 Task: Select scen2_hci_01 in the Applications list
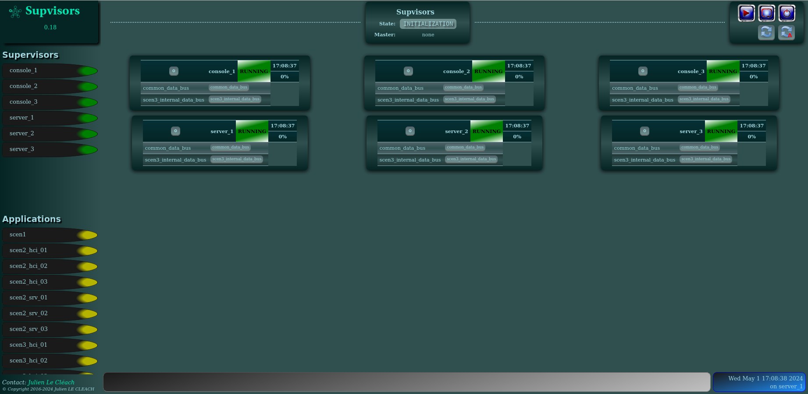[50, 250]
